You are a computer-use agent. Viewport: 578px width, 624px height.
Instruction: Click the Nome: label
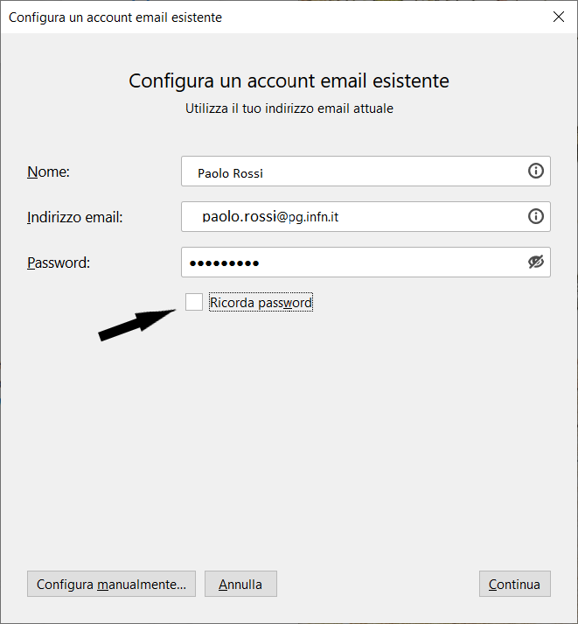[48, 172]
